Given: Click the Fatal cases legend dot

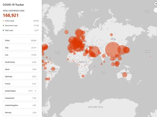Looking at the screenshot, I should tap(3, 30).
